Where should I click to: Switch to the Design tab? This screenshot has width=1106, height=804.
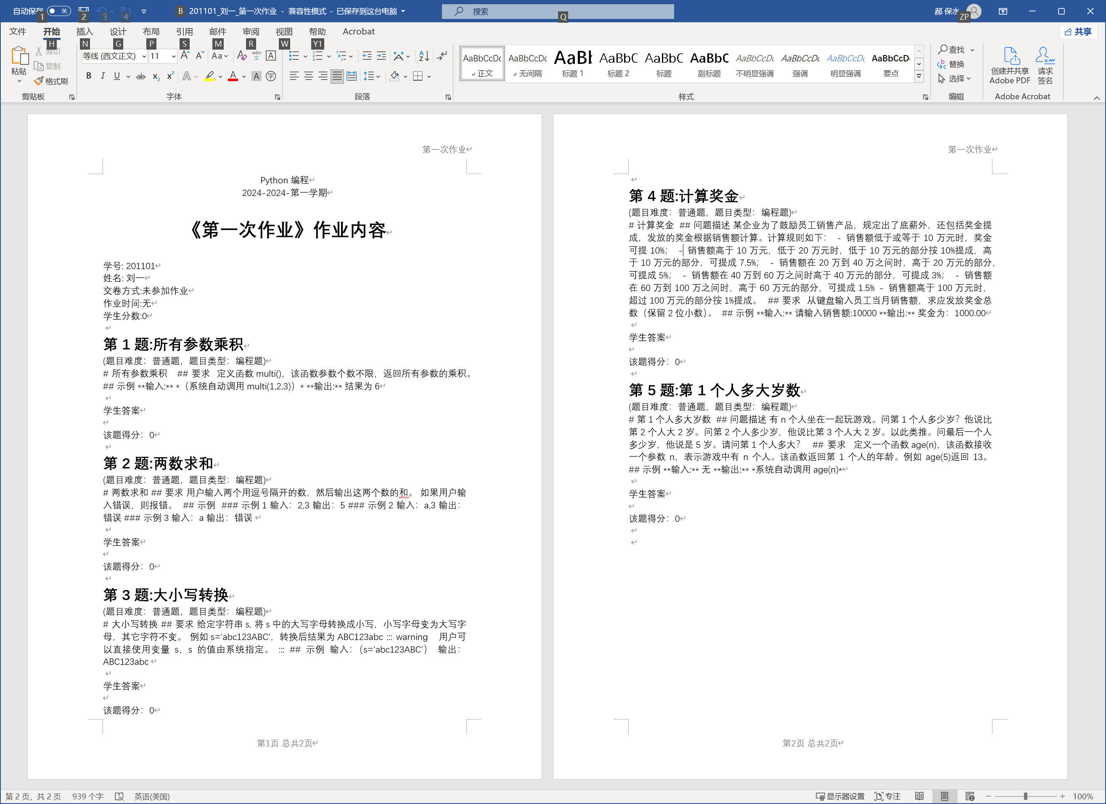(117, 31)
